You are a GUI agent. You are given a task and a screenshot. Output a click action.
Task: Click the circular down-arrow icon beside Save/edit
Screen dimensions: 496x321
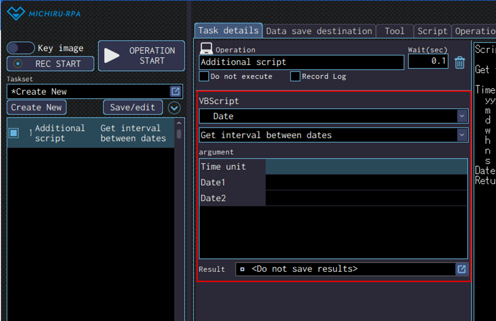pyautogui.click(x=174, y=108)
